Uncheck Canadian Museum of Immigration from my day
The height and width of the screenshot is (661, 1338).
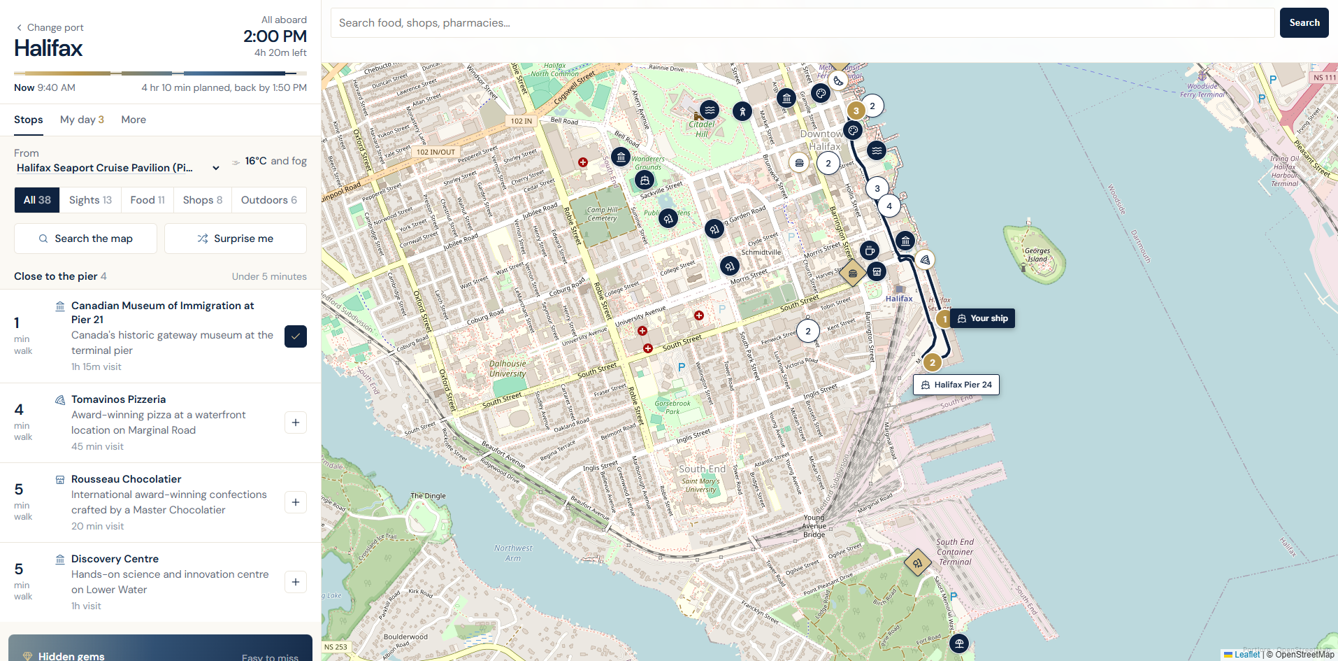(x=296, y=336)
